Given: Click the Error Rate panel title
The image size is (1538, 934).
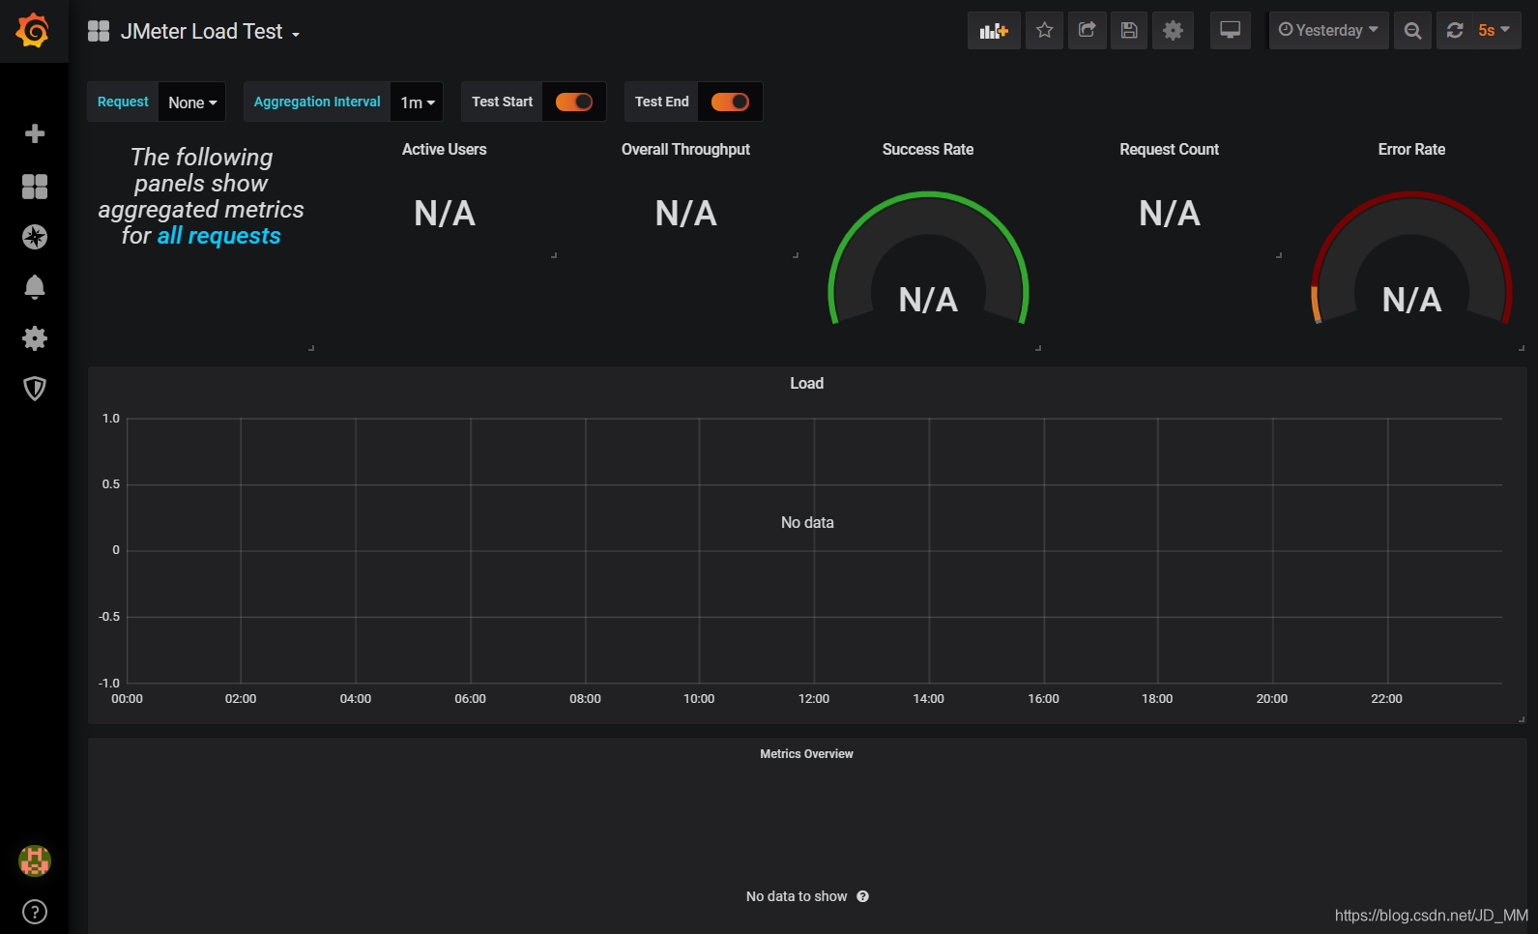Looking at the screenshot, I should (x=1412, y=149).
